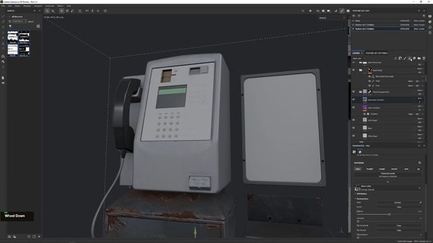Select the height channel button
The width and height of the screenshot is (433, 243).
point(370,169)
